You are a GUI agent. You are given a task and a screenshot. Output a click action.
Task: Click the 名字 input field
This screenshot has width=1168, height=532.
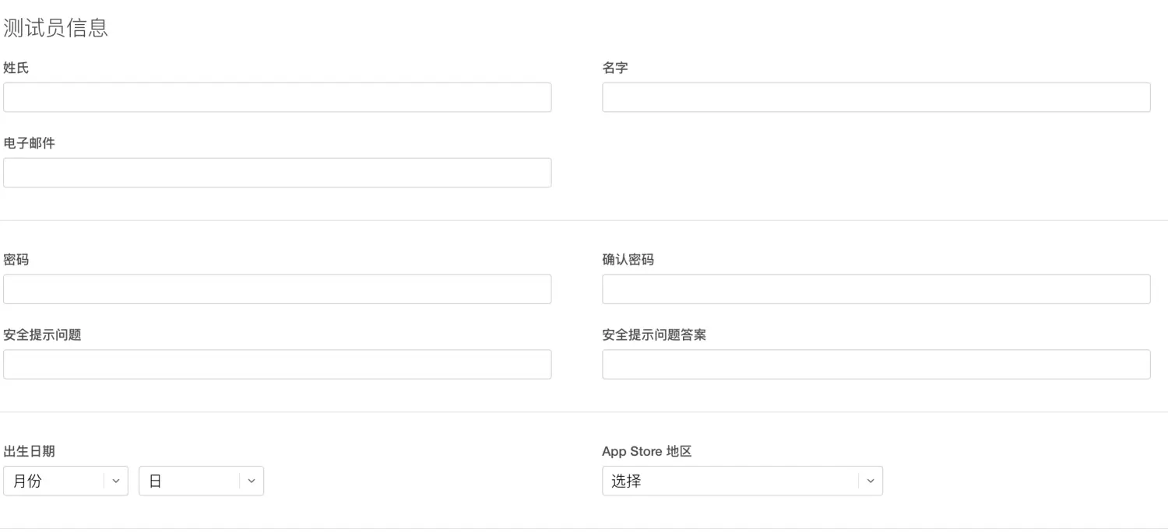coord(876,97)
